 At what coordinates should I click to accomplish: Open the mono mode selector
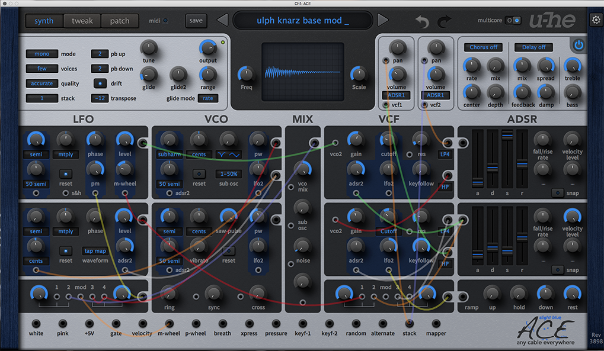click(42, 54)
